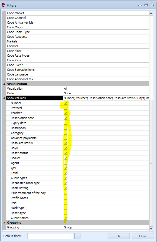This screenshot has height=242, width=157.
Task: Click the red 'e' application logo icon
Action: [3, 5]
